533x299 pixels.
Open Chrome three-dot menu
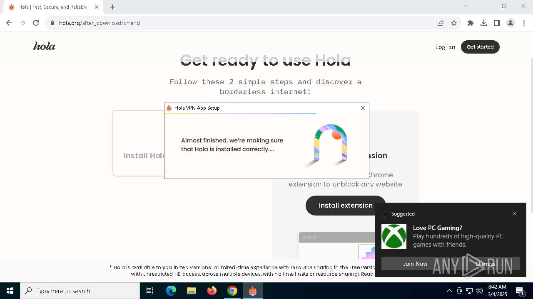[x=524, y=23]
